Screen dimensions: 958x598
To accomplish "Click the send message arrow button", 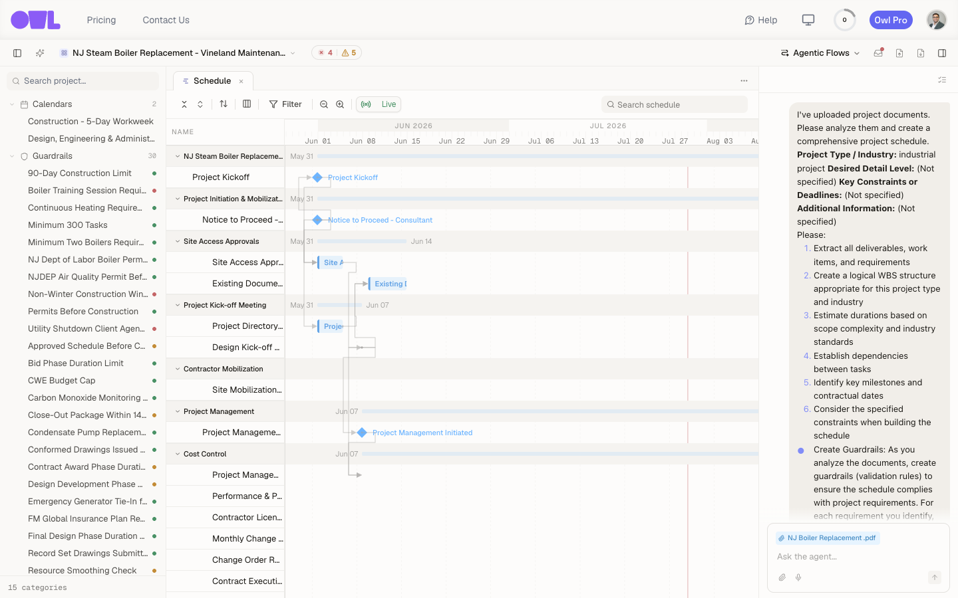I will click(935, 577).
